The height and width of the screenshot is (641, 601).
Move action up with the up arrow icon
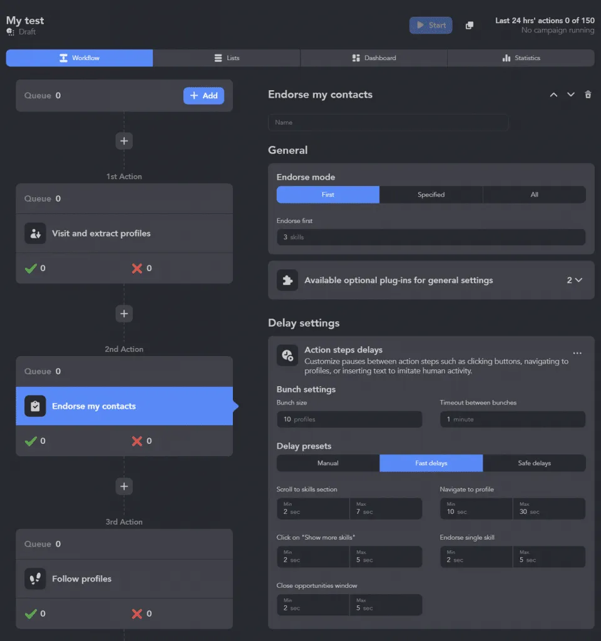(x=553, y=95)
